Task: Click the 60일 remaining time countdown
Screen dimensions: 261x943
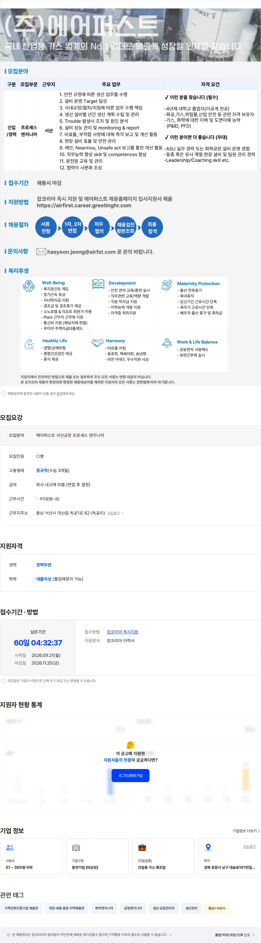Action: click(38, 642)
